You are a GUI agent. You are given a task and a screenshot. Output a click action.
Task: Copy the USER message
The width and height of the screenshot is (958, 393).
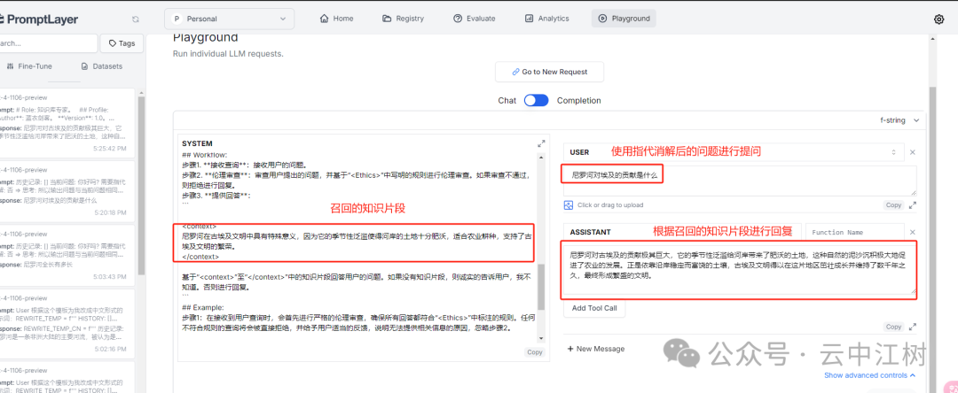(x=893, y=205)
